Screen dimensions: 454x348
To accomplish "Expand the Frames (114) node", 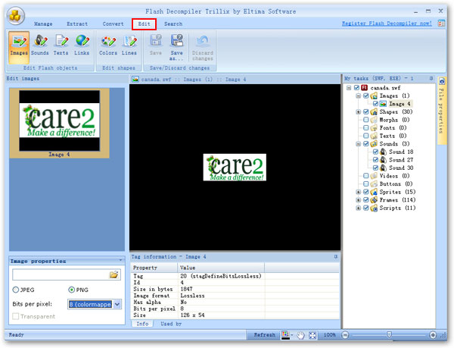I will click(358, 200).
